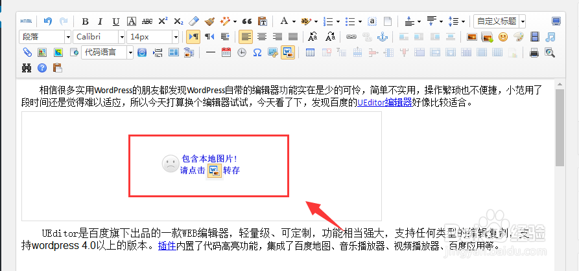Undo the last edit

coord(47,21)
